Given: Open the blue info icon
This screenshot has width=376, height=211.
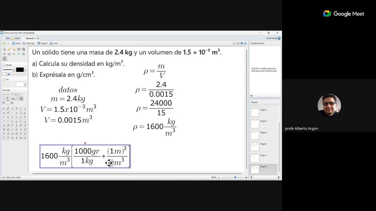Looking at the screenshot, I should click(242, 43).
